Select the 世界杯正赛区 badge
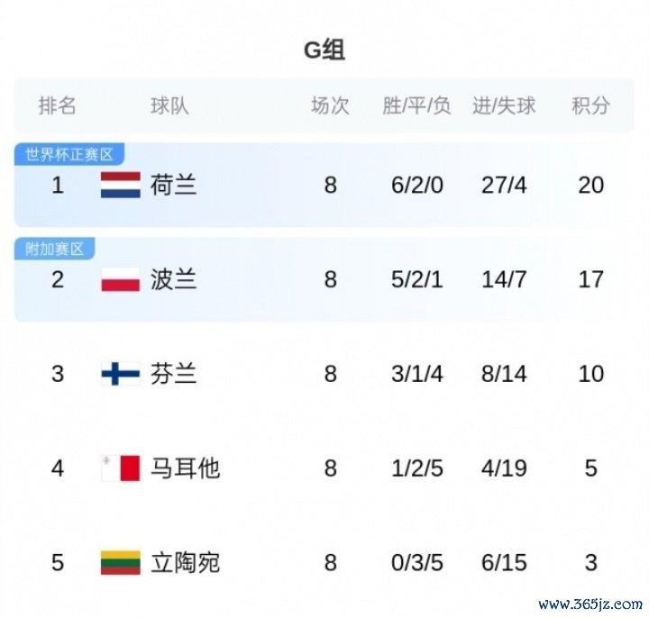The height and width of the screenshot is (618, 649). [x=69, y=154]
